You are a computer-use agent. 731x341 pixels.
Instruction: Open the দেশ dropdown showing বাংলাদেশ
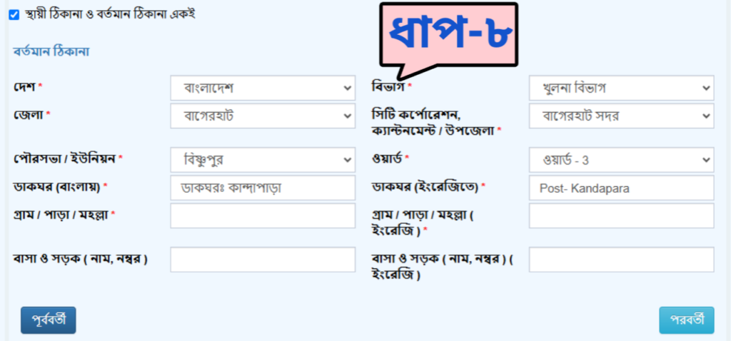263,88
